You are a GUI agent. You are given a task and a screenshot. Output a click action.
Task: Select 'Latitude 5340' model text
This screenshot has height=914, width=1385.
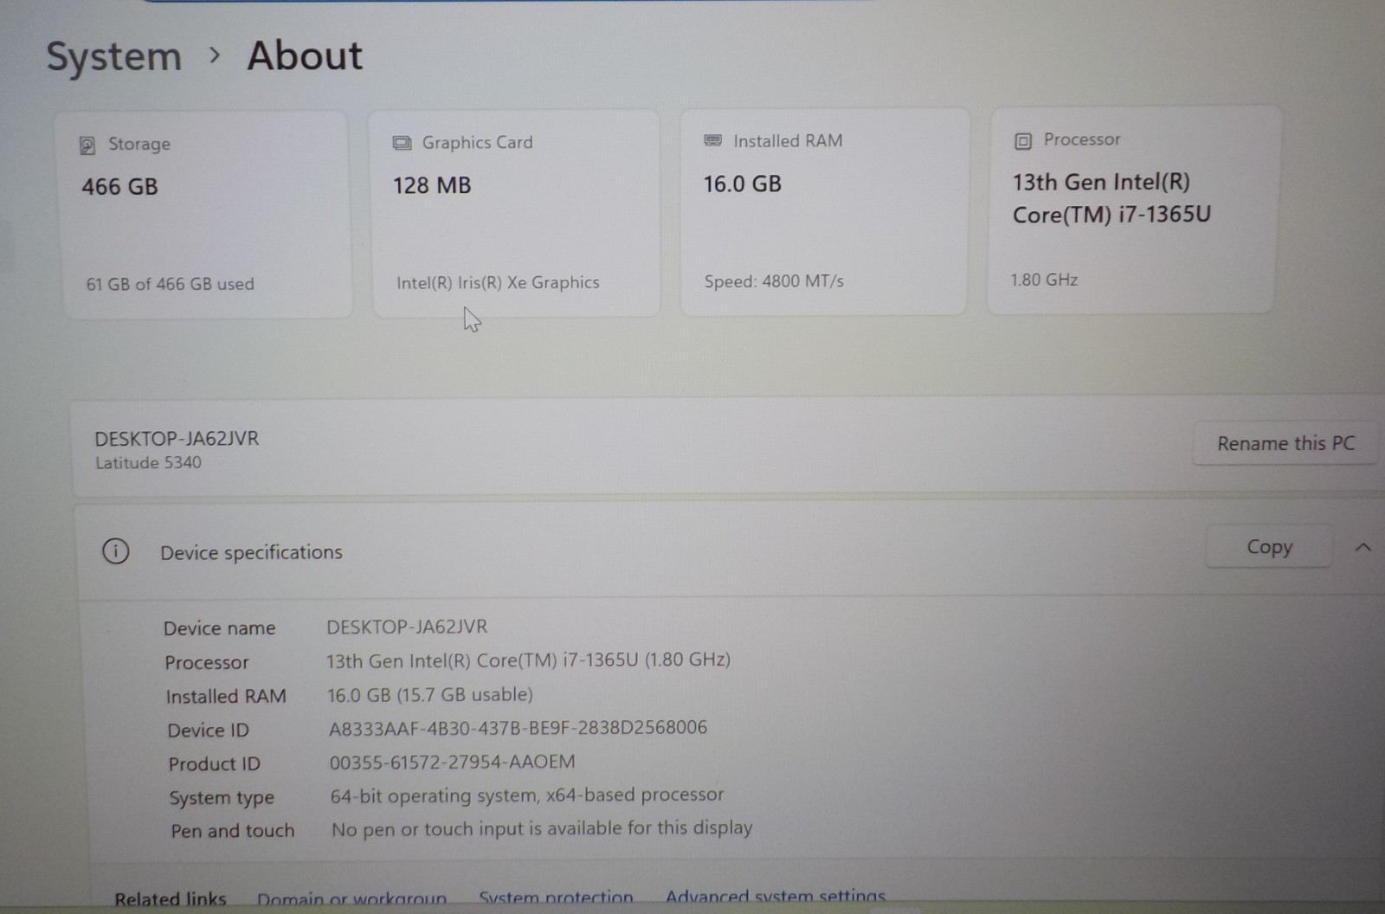[148, 463]
